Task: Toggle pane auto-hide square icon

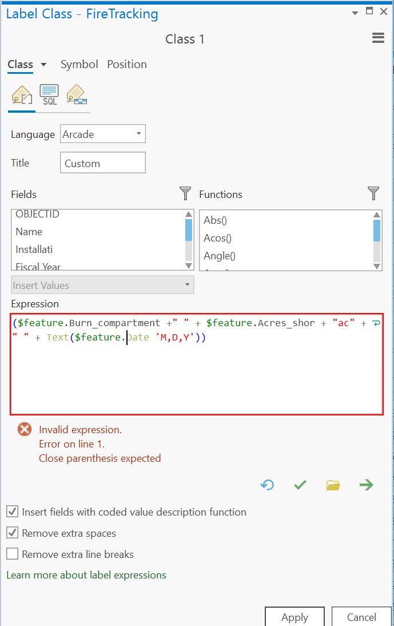Action: pos(369,11)
